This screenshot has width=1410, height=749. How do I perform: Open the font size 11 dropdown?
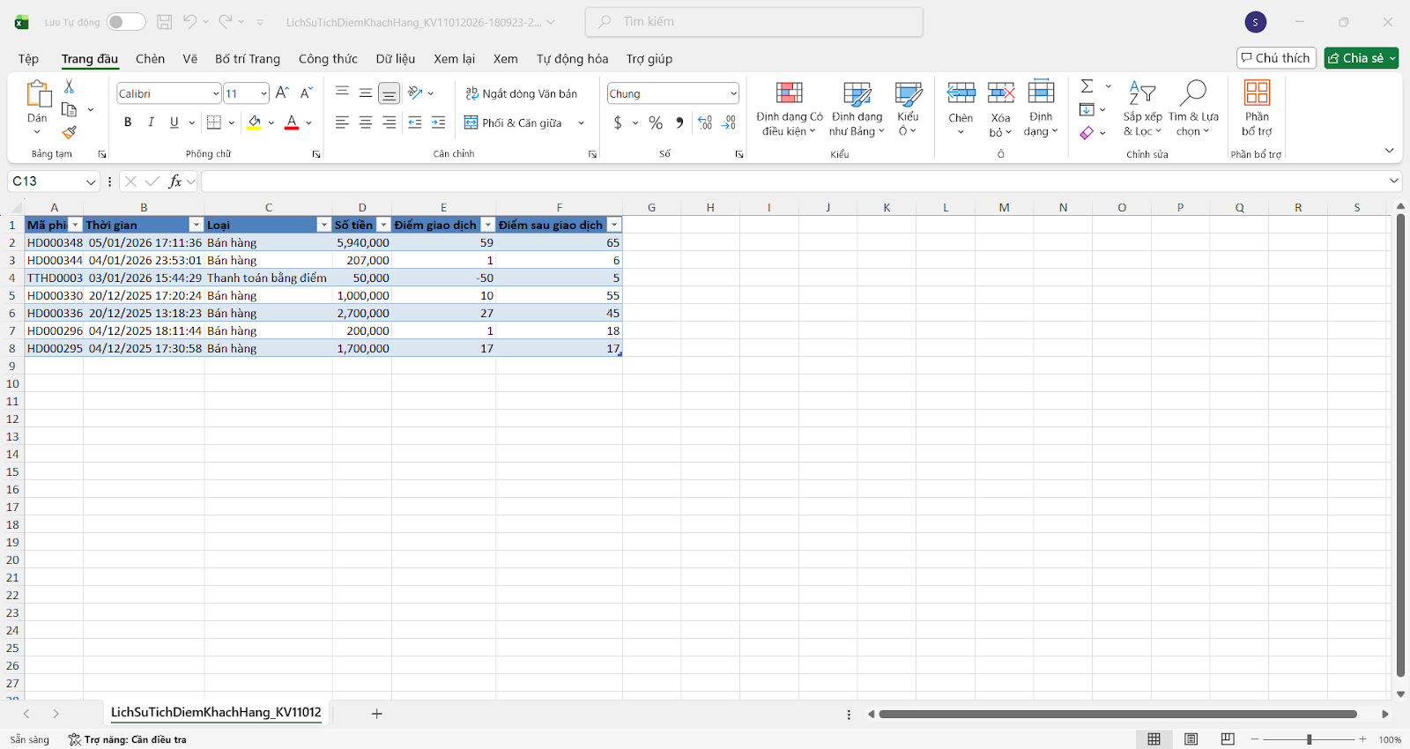tap(263, 93)
